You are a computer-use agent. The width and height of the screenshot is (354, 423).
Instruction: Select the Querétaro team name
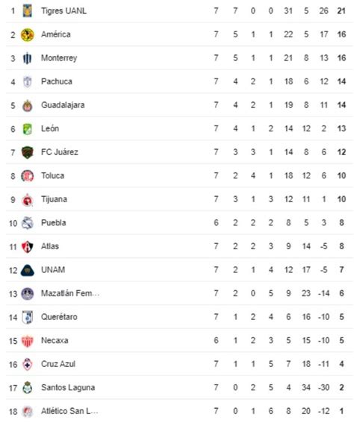[x=59, y=317]
